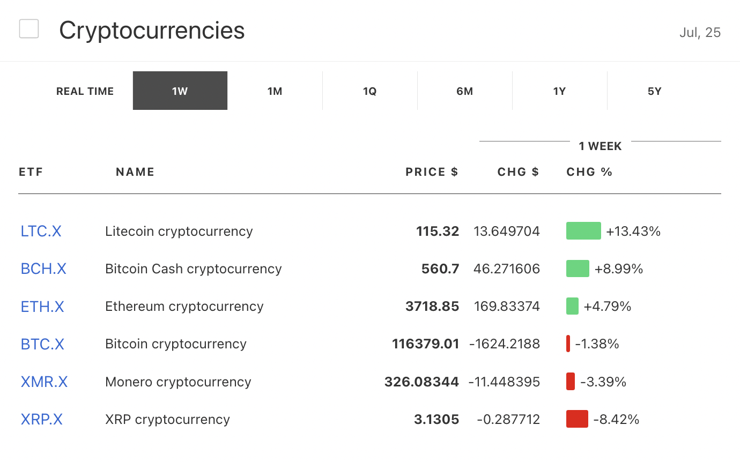The height and width of the screenshot is (462, 740).
Task: Sort by PRICE $ column header
Action: [432, 172]
